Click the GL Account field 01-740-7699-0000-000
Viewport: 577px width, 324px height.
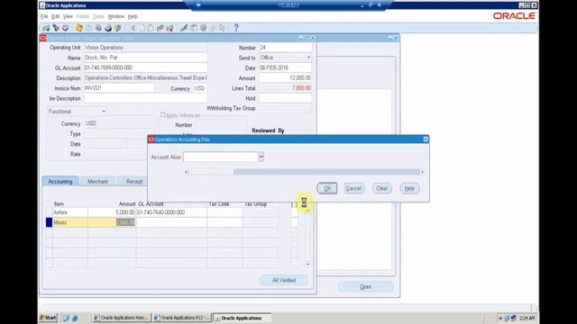tap(145, 68)
